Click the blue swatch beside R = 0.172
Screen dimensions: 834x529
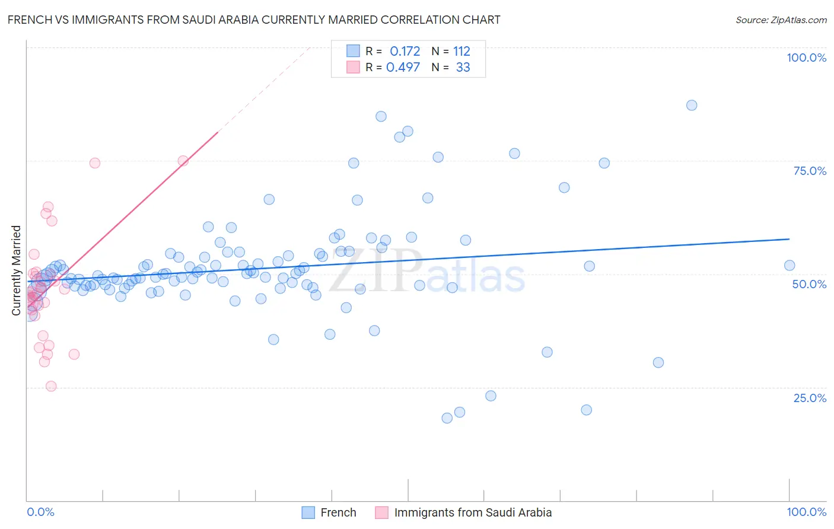point(353,51)
